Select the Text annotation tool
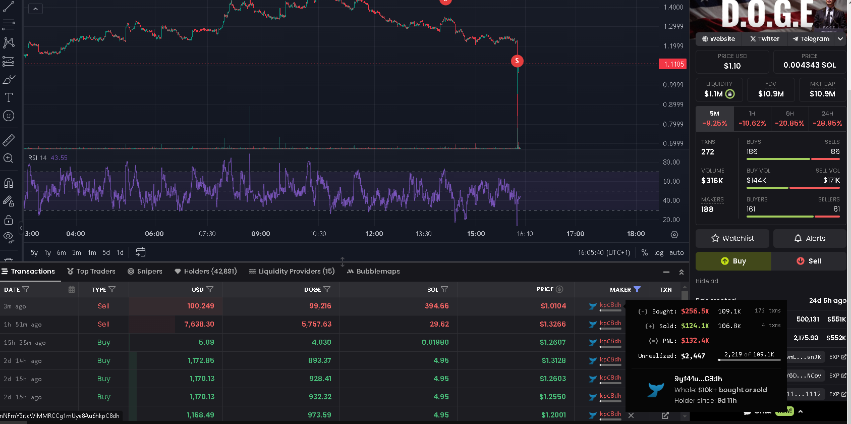 9,97
